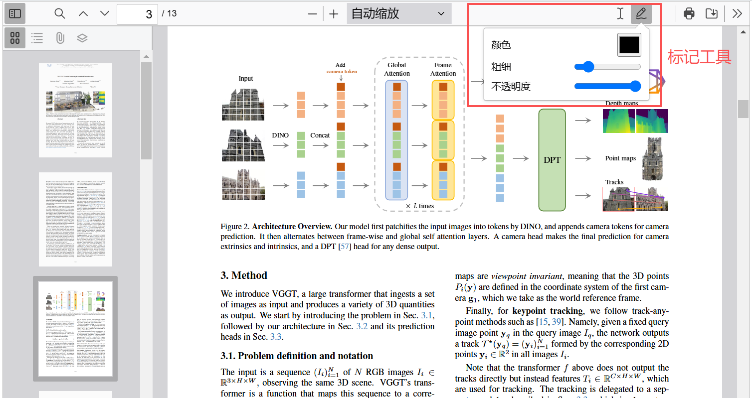Image resolution: width=752 pixels, height=398 pixels.
Task: Show document outline view in sidebar
Action: pos(37,37)
